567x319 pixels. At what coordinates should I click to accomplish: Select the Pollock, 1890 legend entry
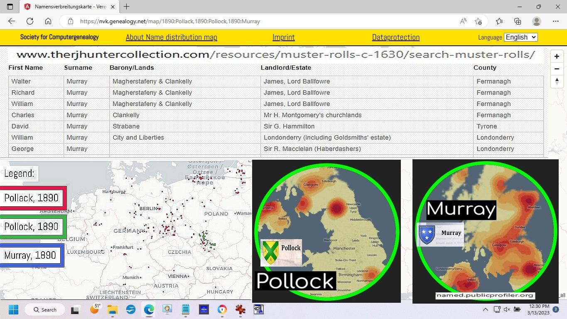coord(33,227)
